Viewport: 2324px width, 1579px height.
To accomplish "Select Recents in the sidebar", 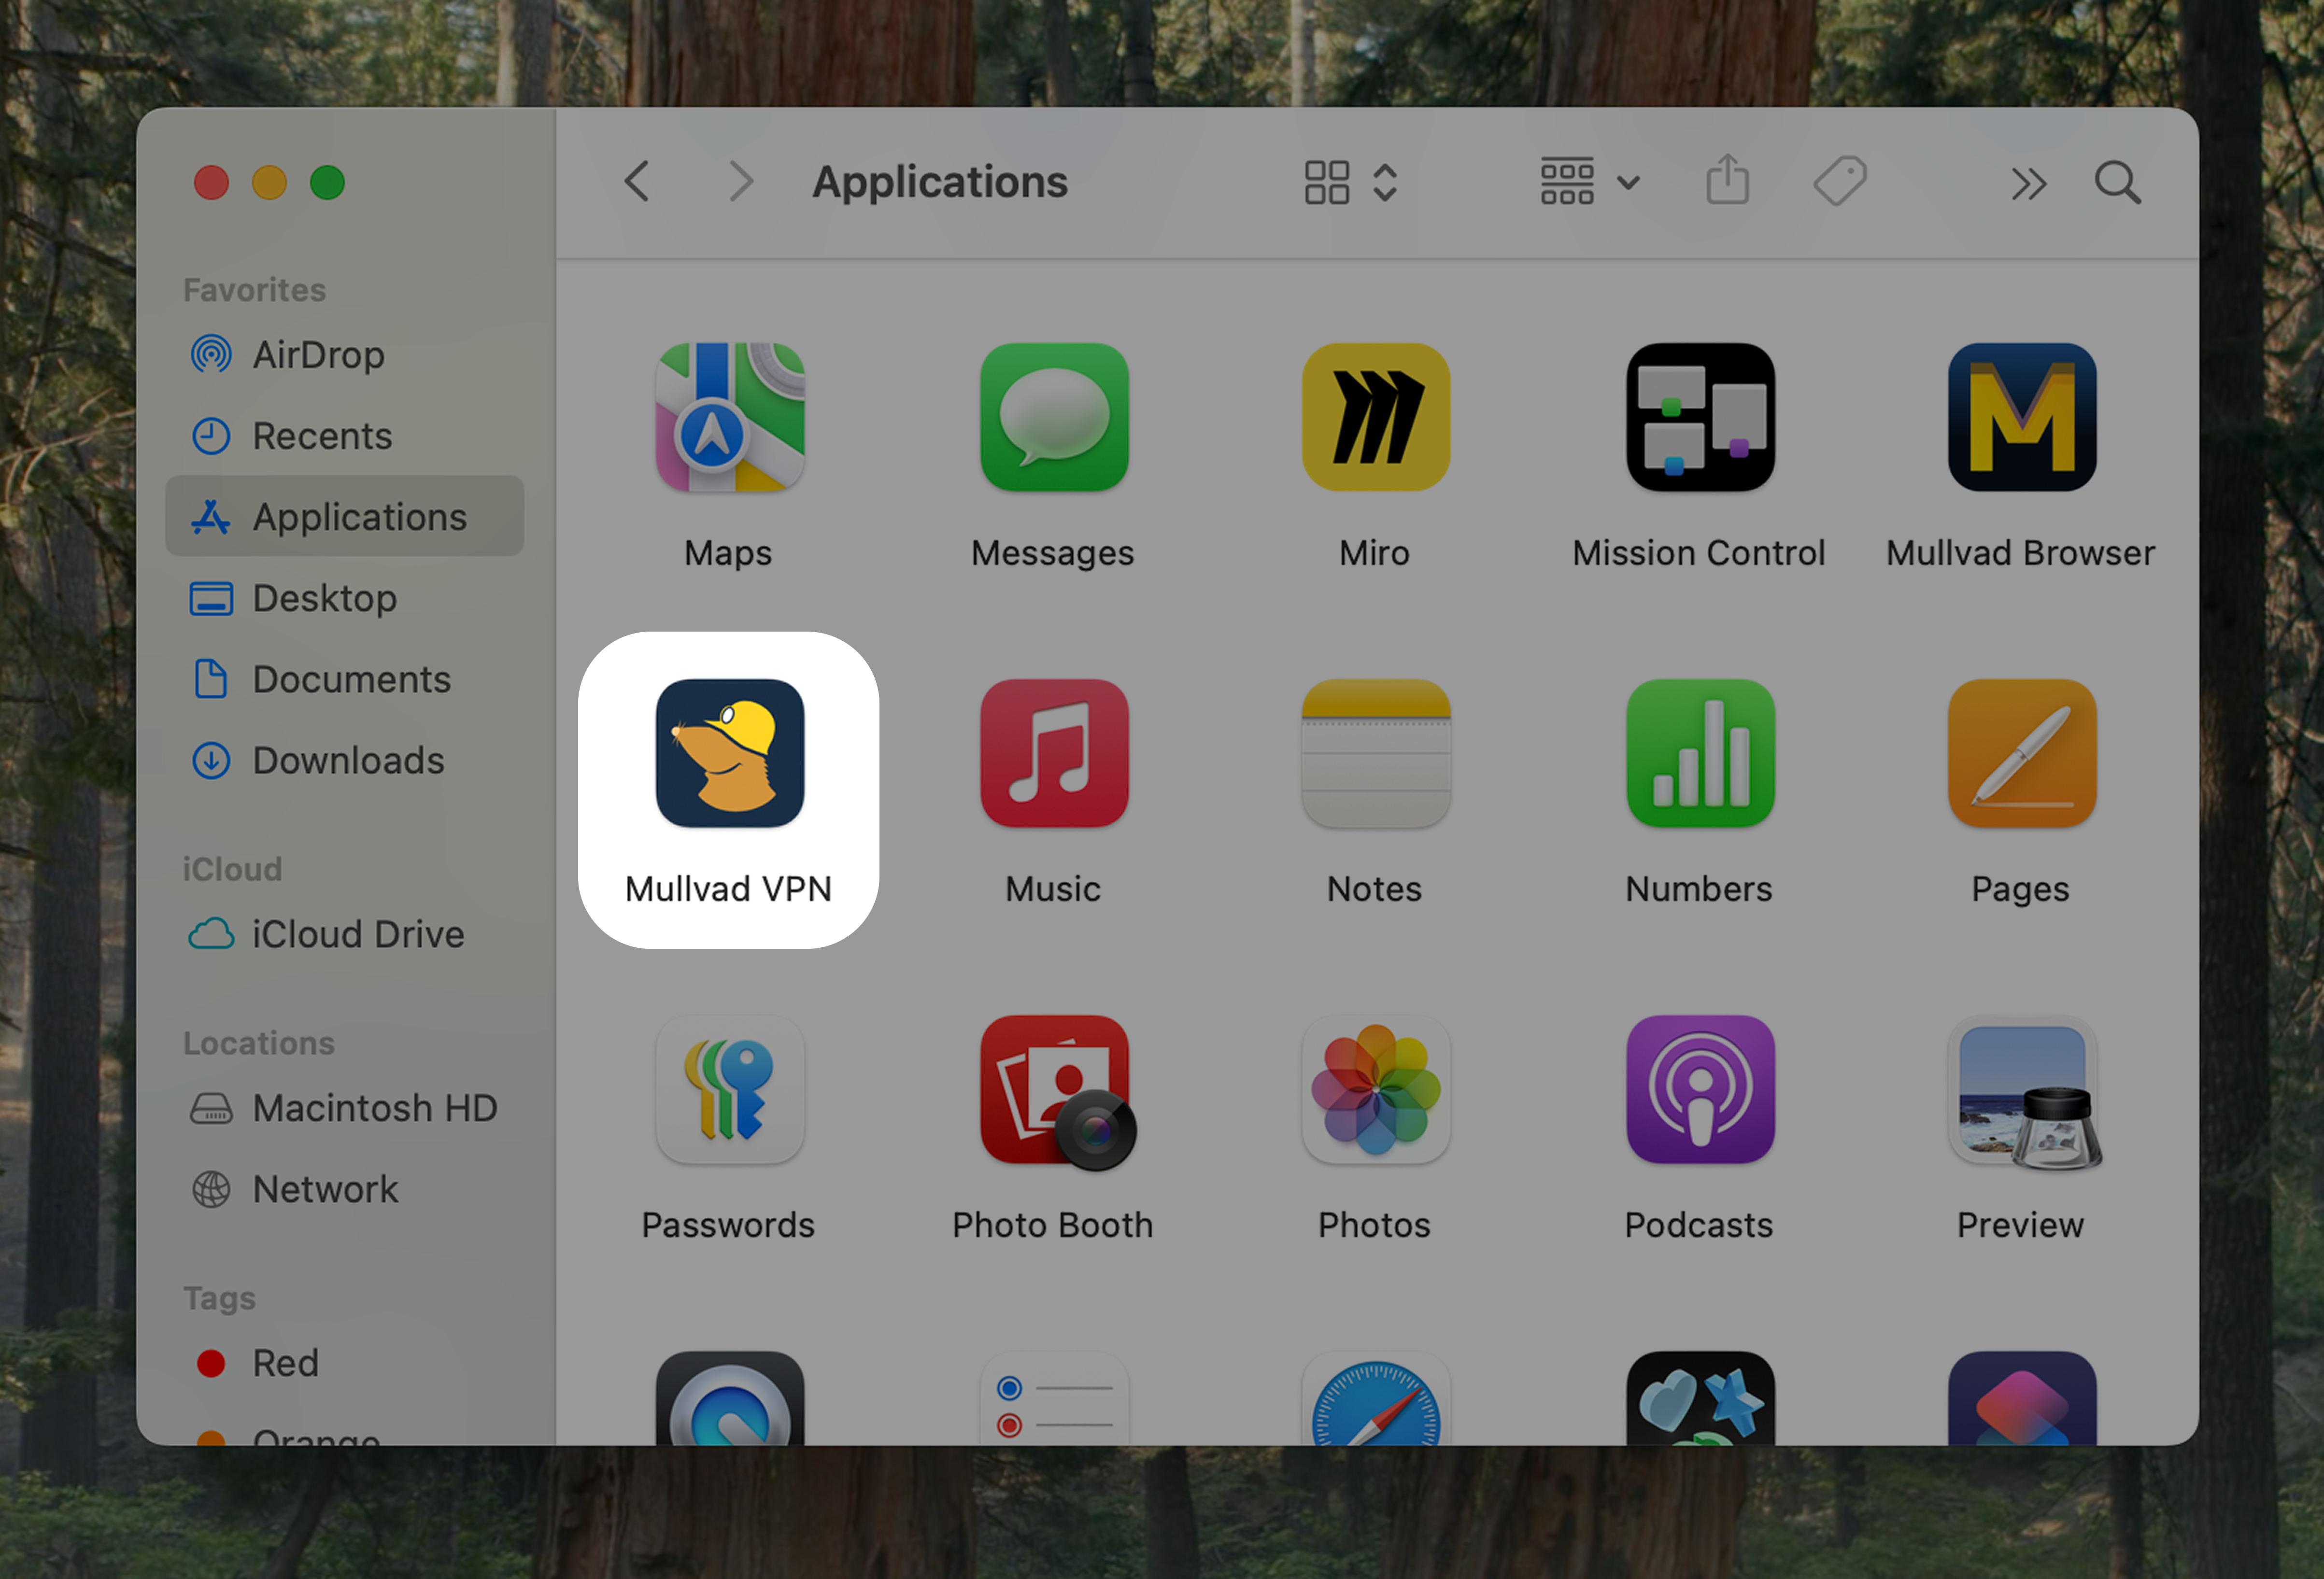I will click(x=344, y=436).
